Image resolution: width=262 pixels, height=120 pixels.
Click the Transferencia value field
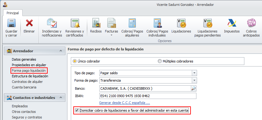pos(145,80)
